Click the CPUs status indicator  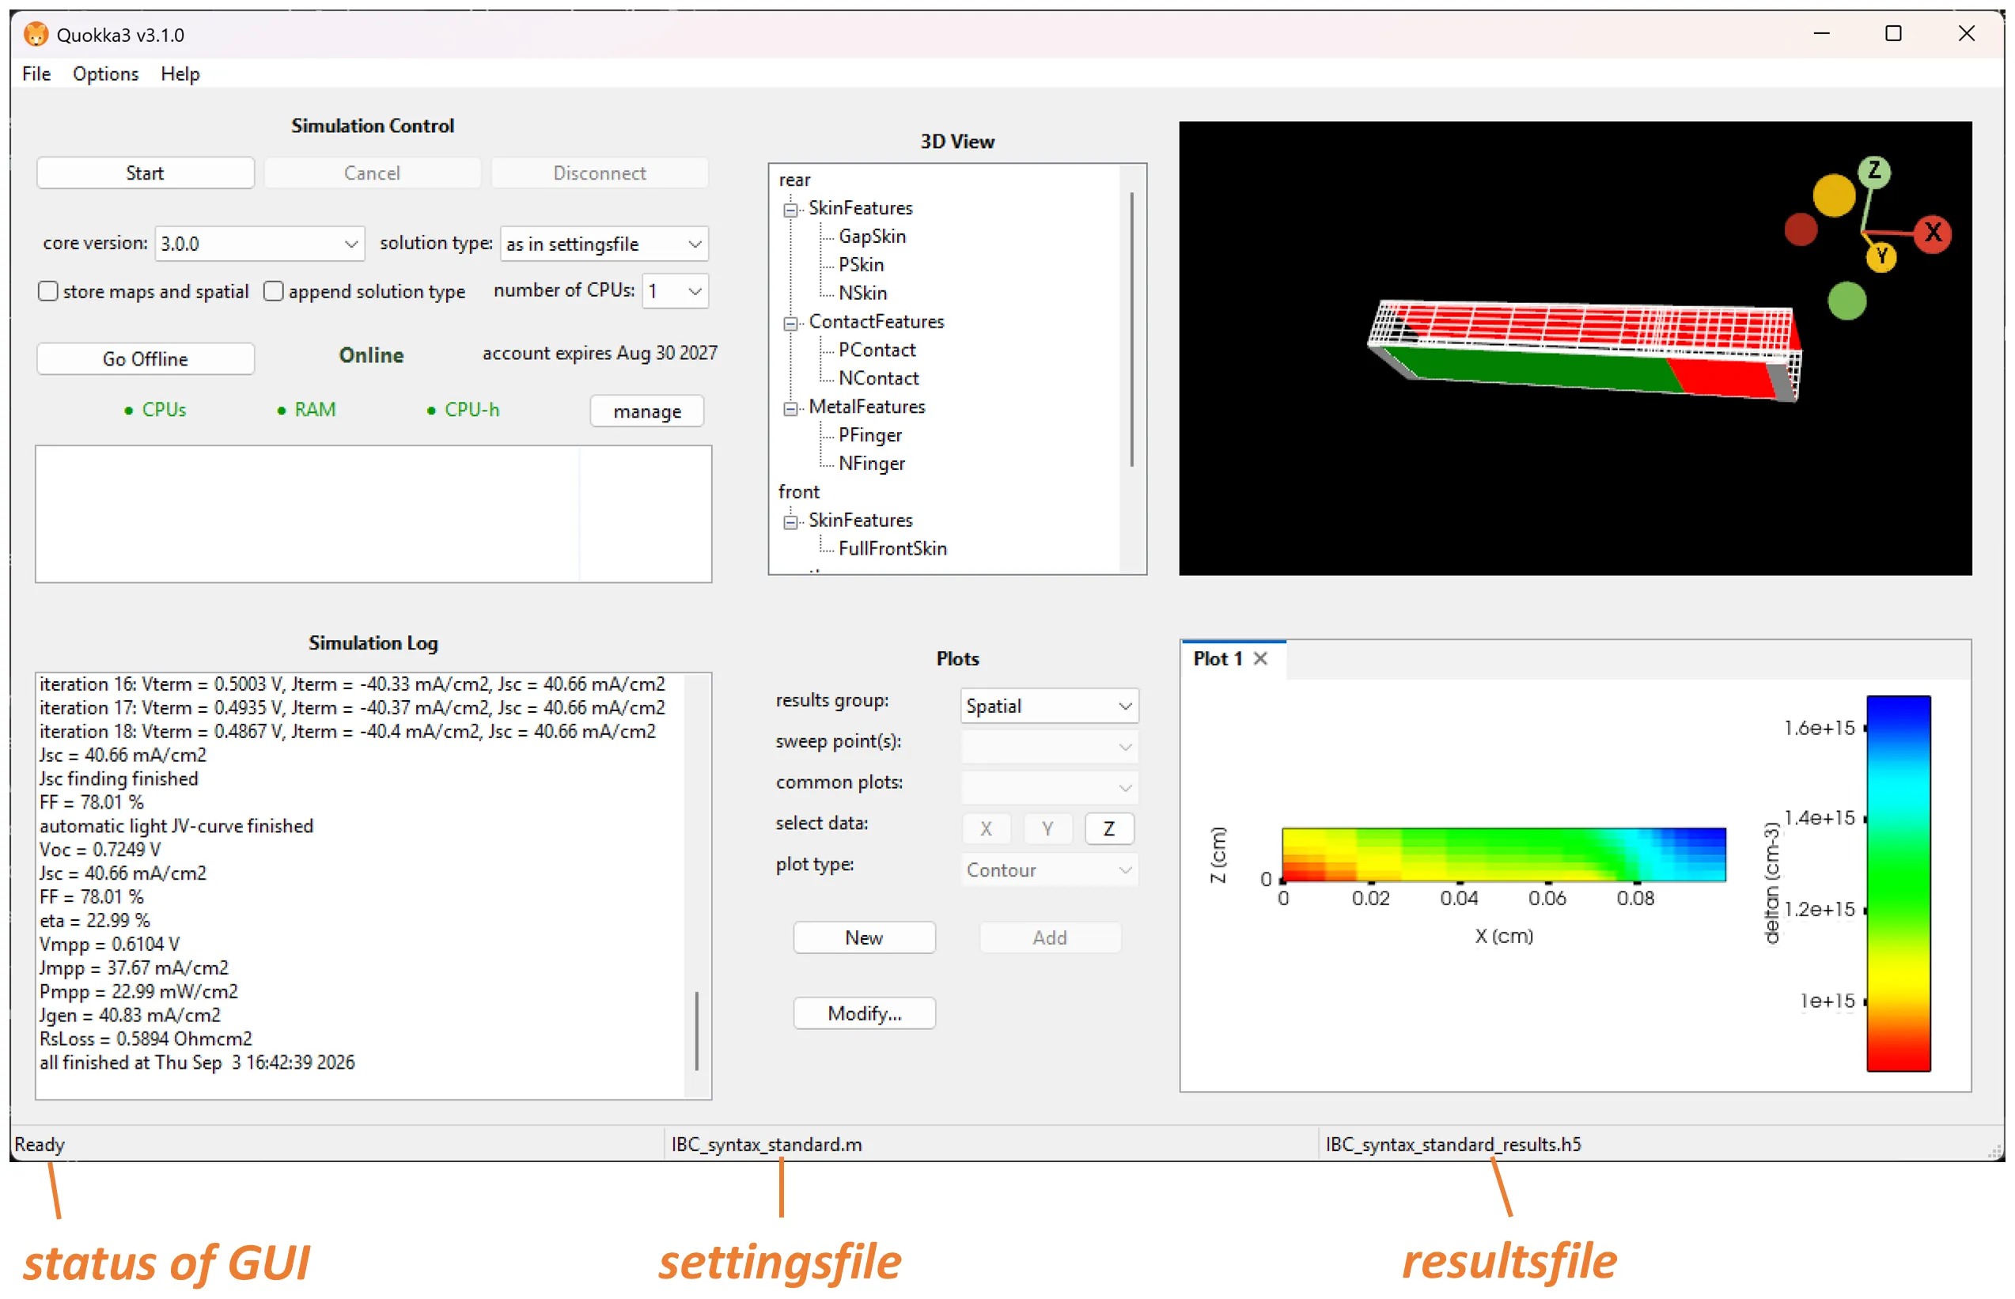pyautogui.click(x=156, y=410)
